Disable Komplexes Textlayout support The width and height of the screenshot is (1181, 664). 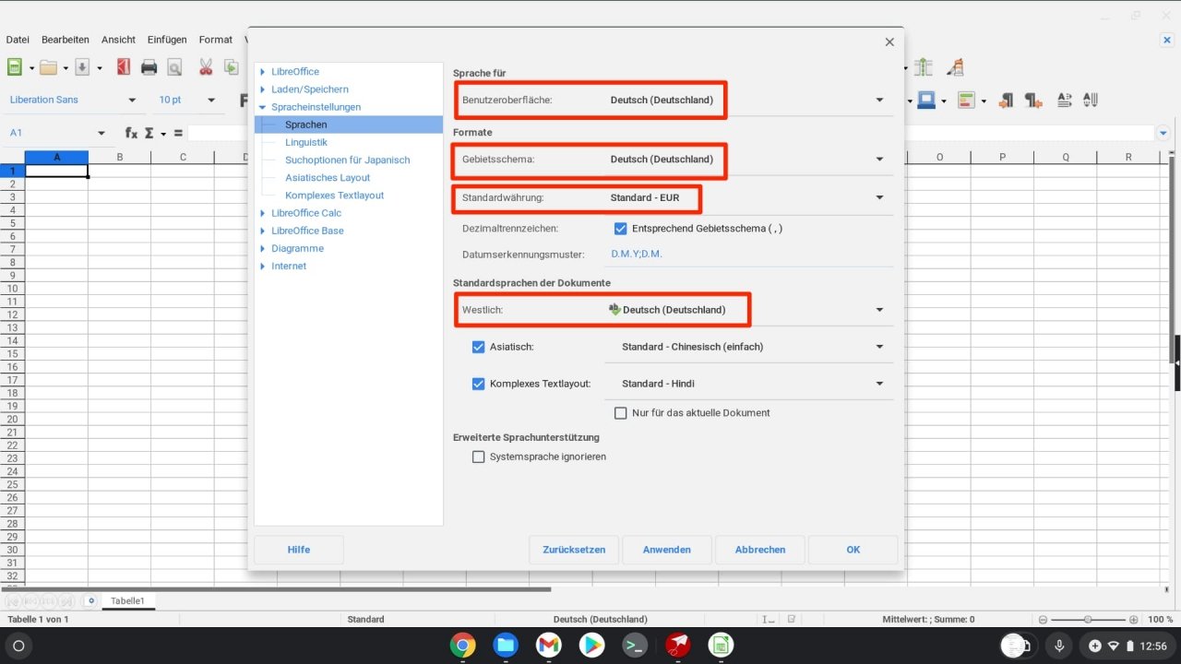tap(478, 384)
